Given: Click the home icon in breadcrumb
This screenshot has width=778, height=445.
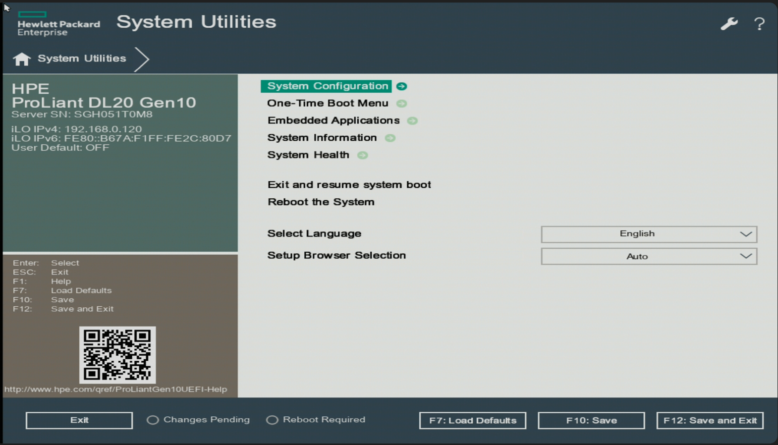Looking at the screenshot, I should click(x=21, y=59).
